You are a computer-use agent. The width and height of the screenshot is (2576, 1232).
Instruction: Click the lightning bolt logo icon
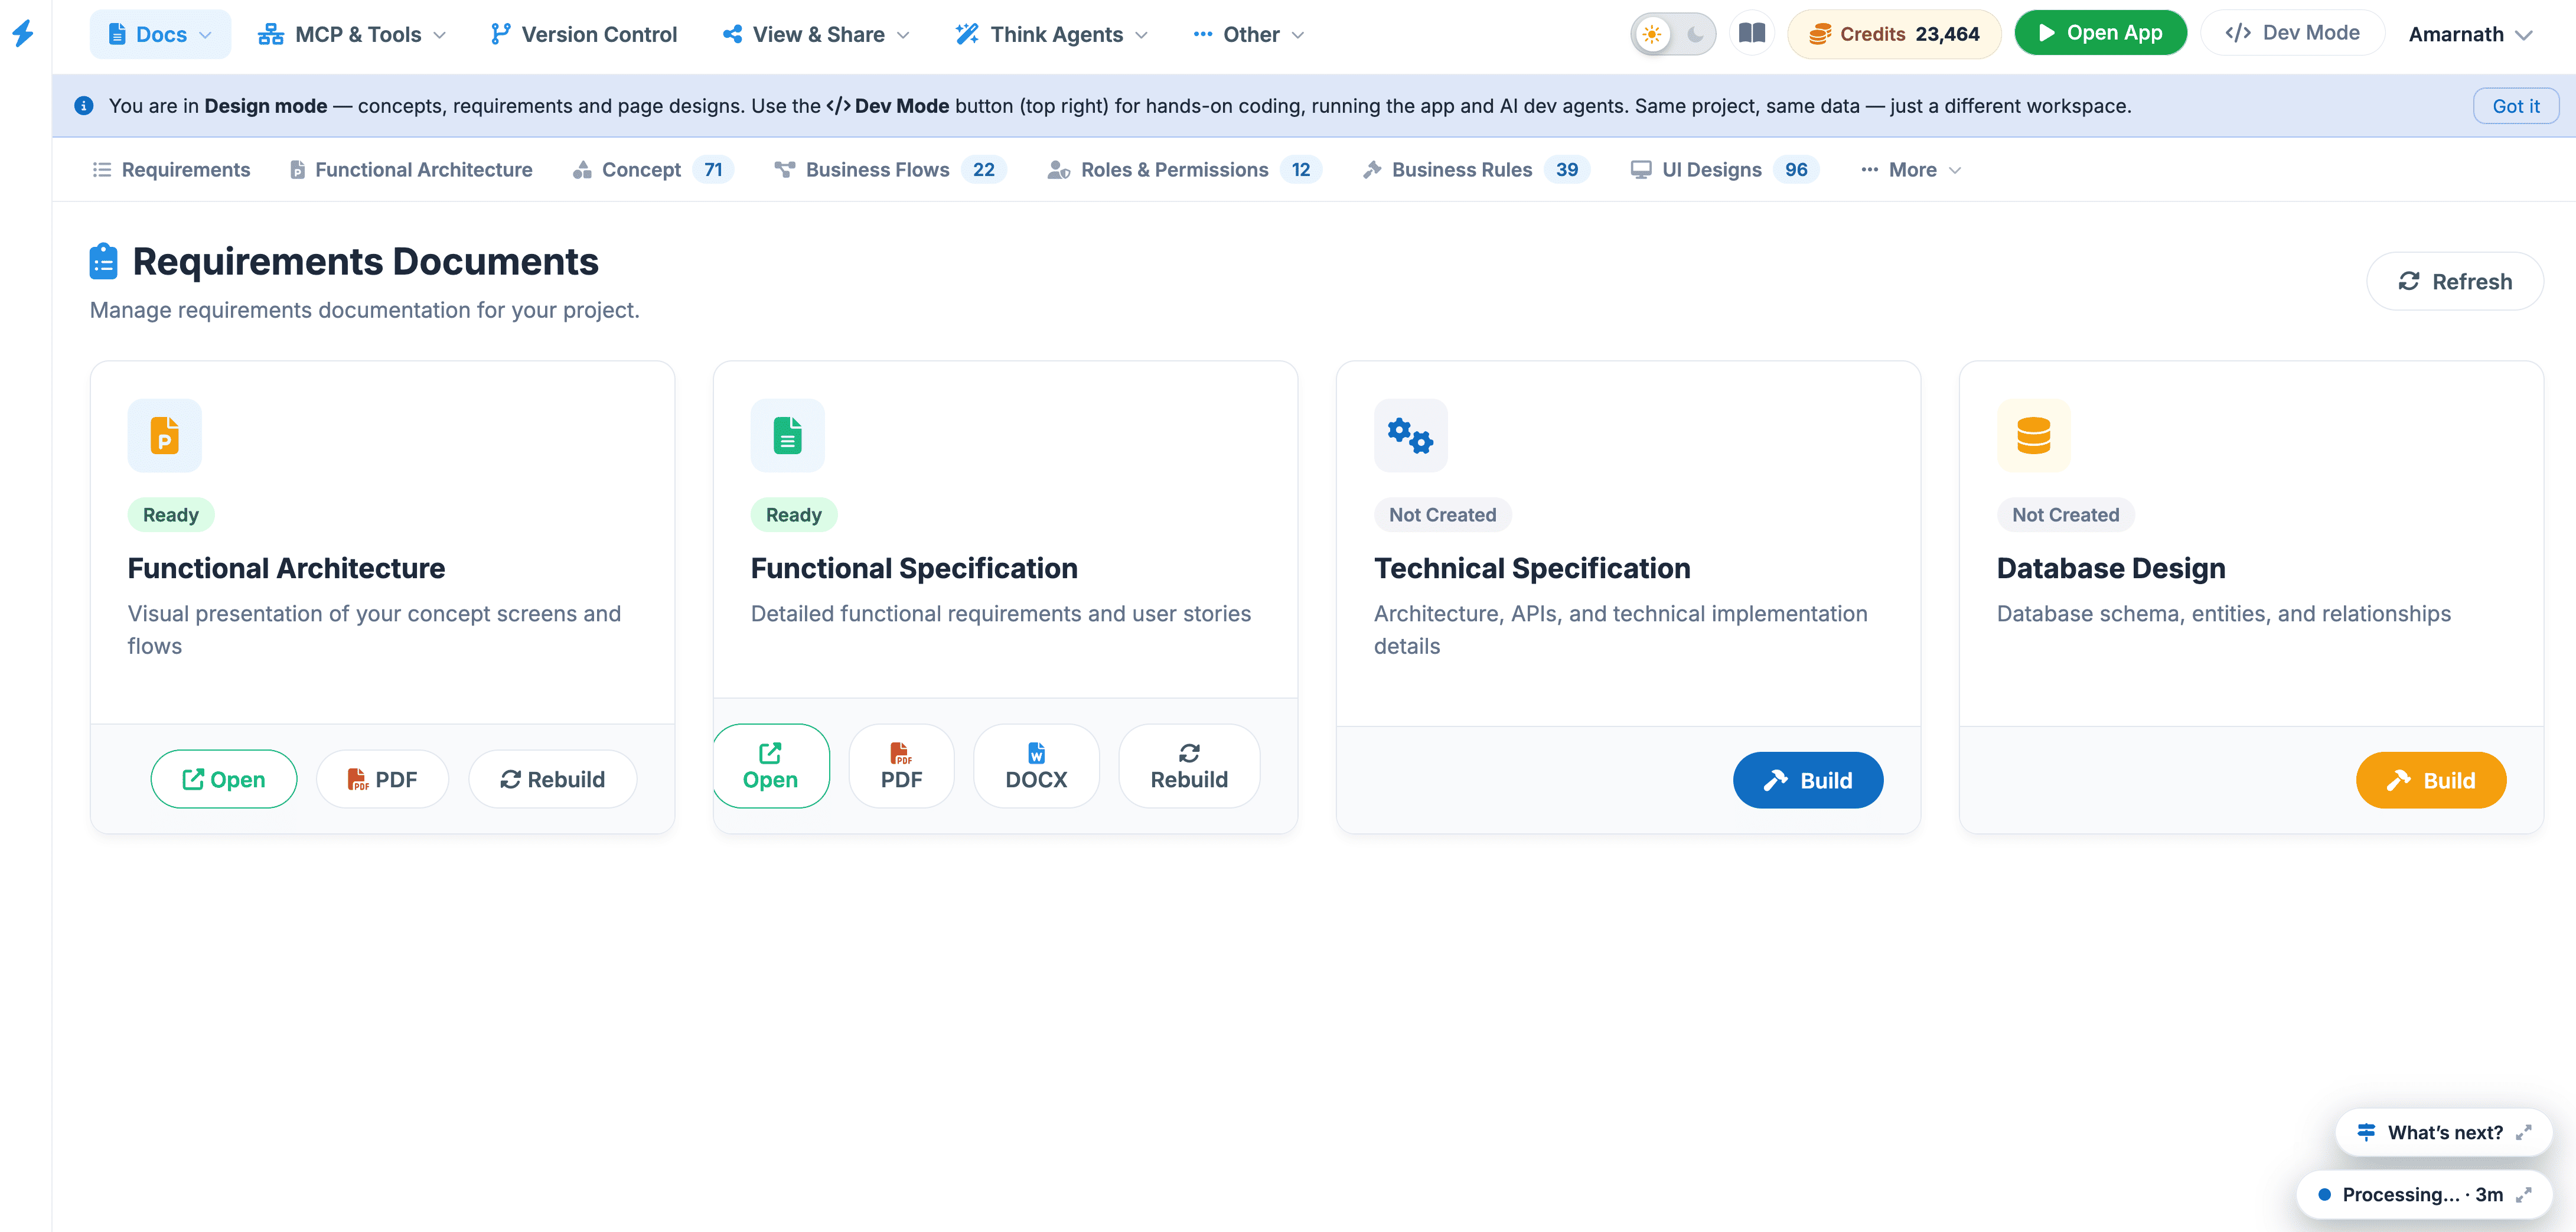[x=23, y=33]
